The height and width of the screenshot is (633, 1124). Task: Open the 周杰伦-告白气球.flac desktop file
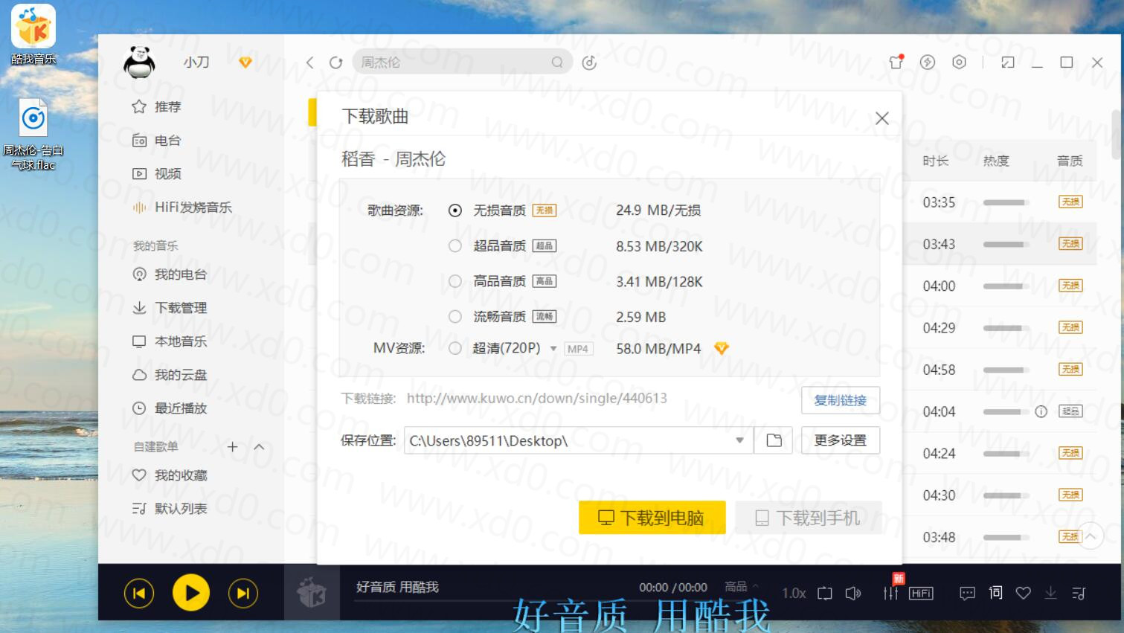coord(33,135)
